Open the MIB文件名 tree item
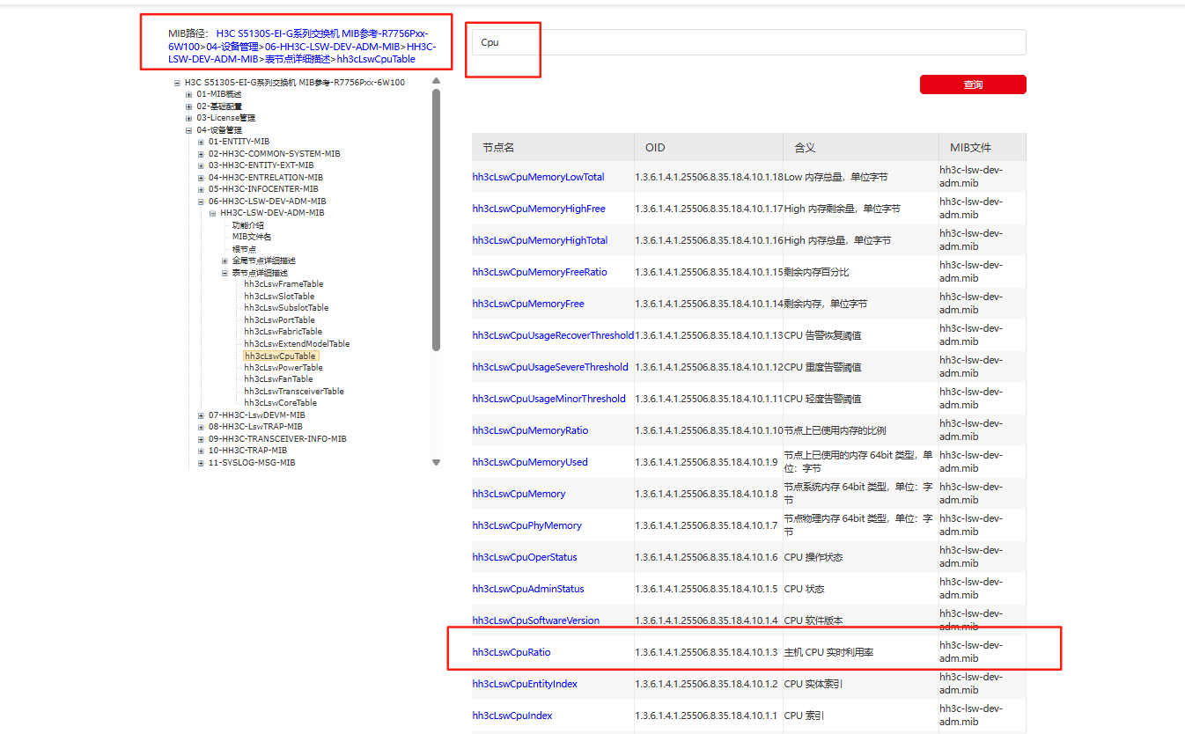Viewport: 1185px width, 734px height. point(252,237)
